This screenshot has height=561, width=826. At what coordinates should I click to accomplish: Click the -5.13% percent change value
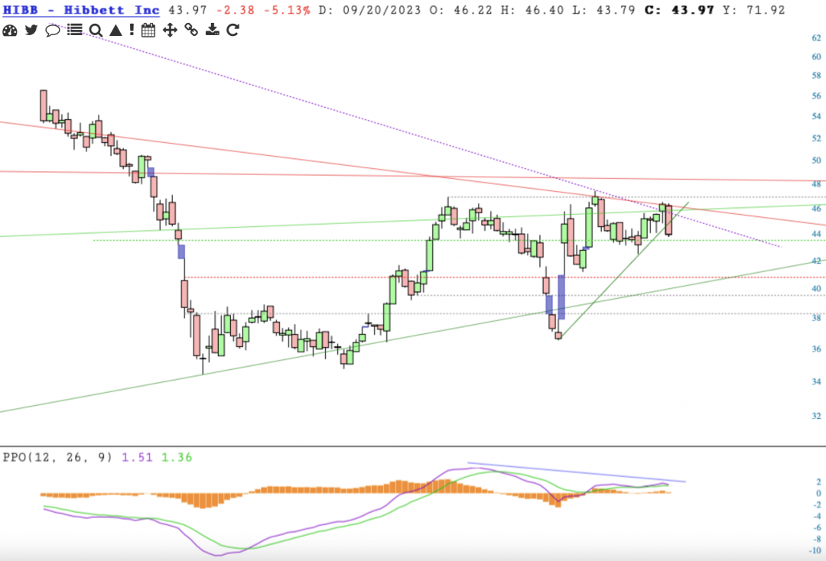[287, 10]
